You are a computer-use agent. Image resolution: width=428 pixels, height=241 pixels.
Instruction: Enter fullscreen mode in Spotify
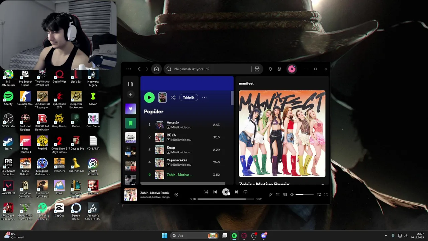pos(326,194)
